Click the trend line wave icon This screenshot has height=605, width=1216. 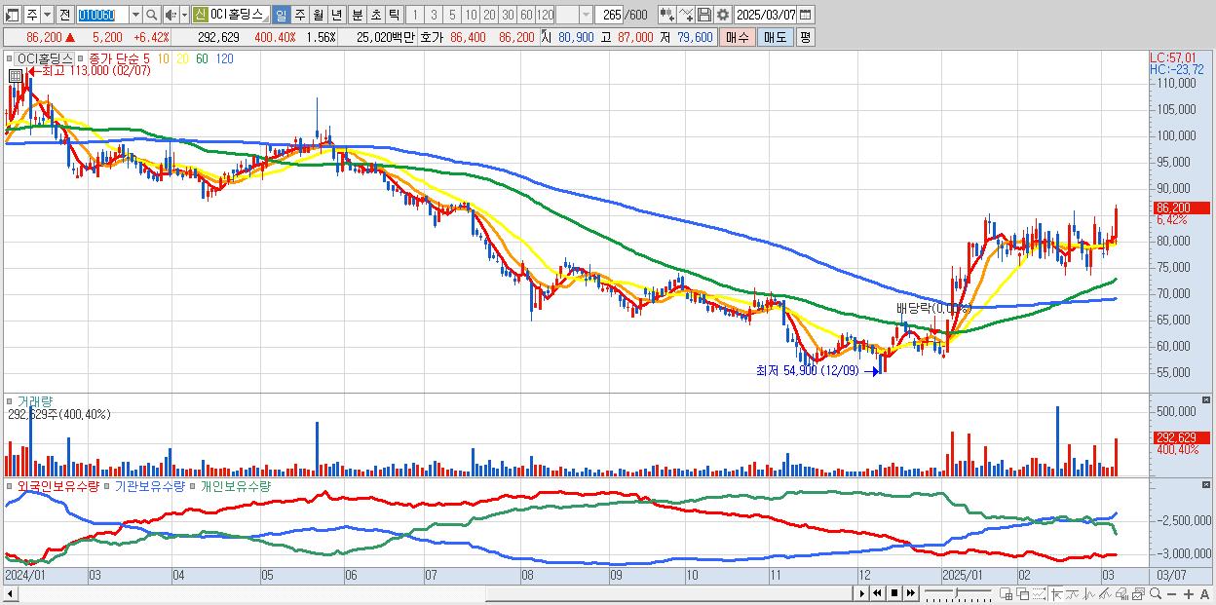(1073, 594)
